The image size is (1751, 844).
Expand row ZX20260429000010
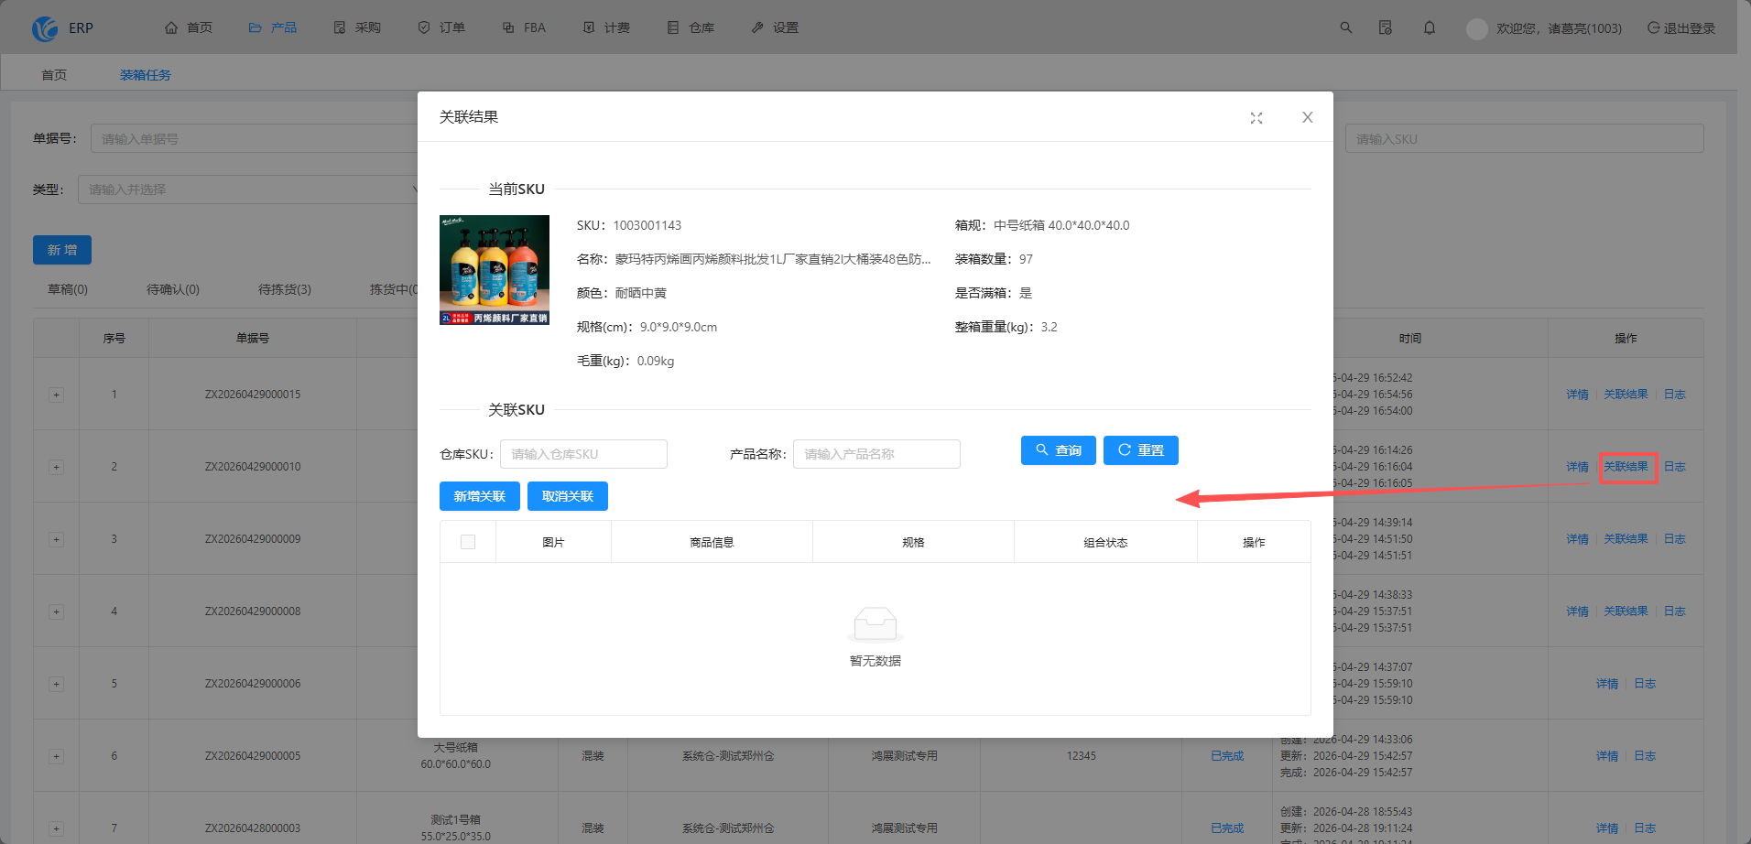click(x=56, y=467)
